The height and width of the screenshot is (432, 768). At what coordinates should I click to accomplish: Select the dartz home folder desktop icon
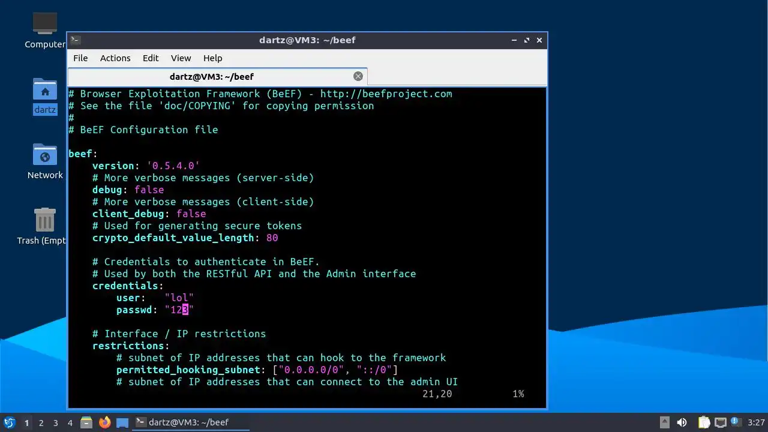[x=45, y=96]
